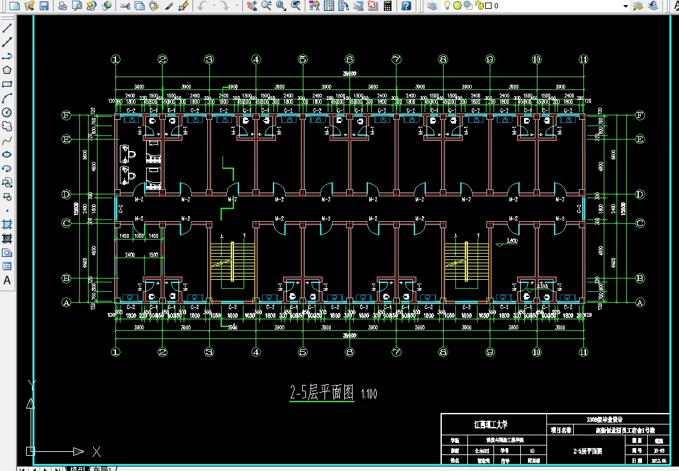Select the Hatch tool
679x471 pixels.
pos(7,225)
